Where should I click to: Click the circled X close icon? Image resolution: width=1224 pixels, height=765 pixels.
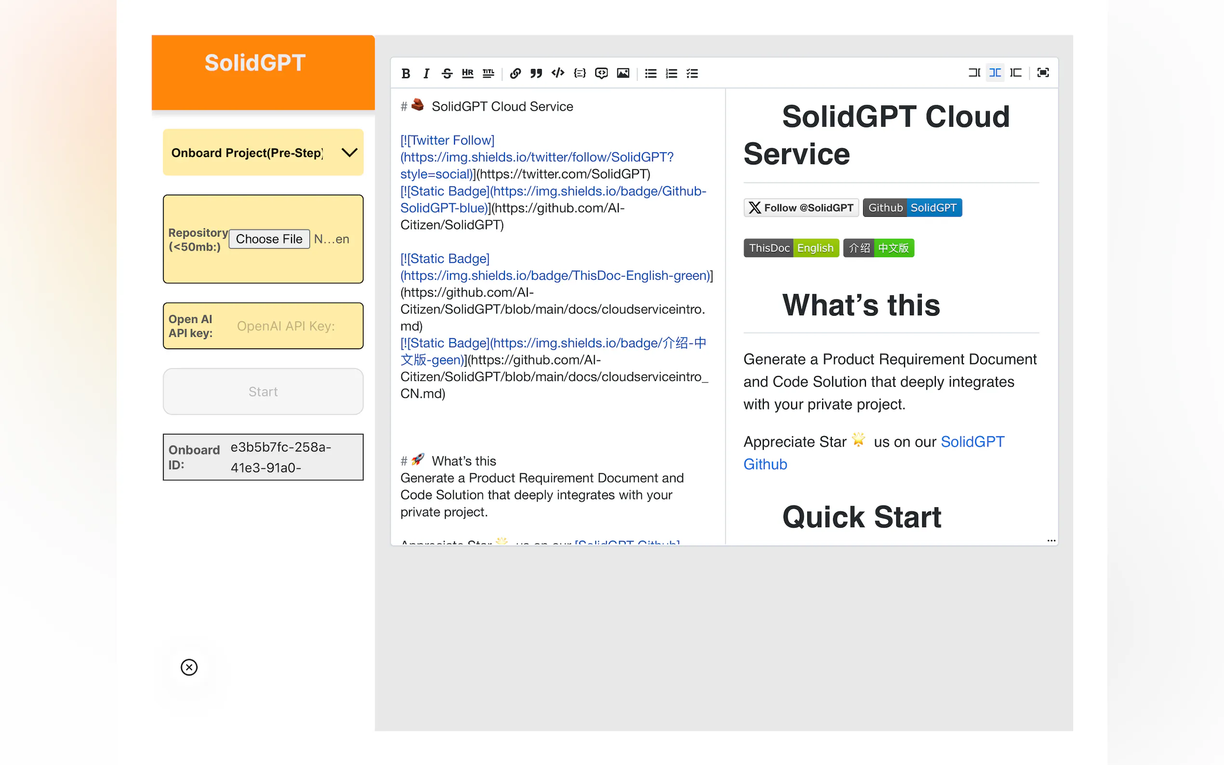tap(189, 667)
